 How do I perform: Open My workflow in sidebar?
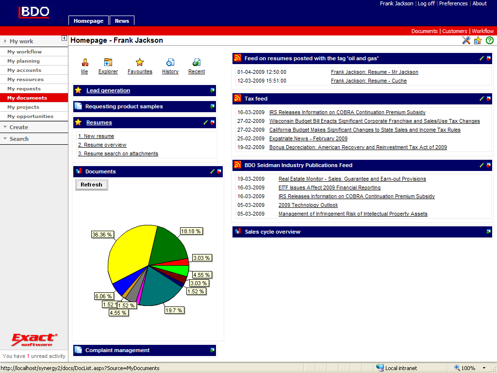(34, 51)
